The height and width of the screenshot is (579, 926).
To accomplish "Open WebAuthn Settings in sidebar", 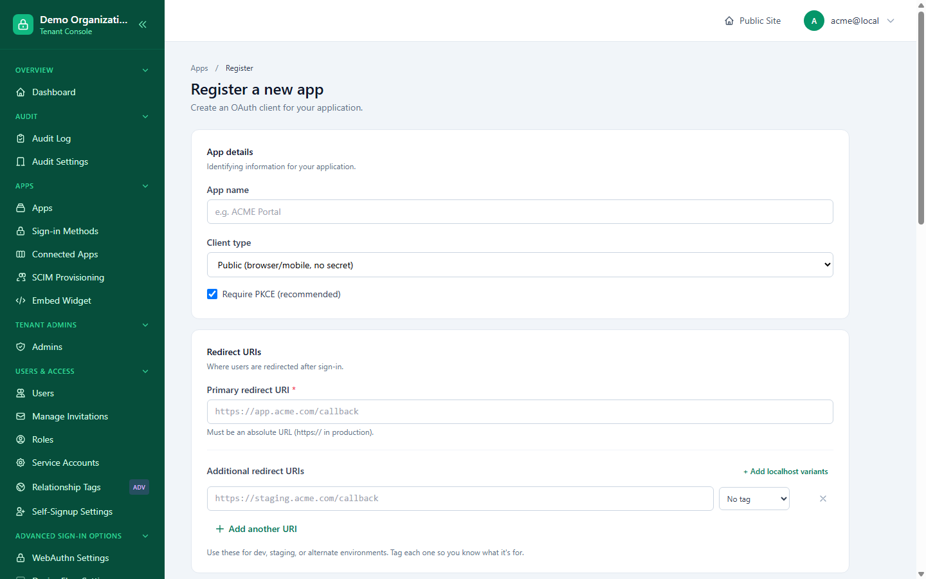I will point(82,558).
